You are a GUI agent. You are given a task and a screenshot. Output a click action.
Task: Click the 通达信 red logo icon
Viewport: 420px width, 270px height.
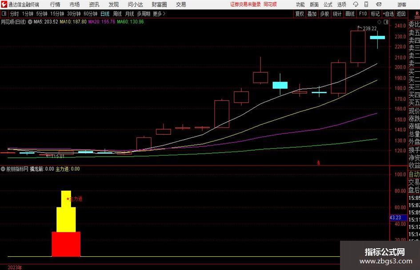coord(4,4)
